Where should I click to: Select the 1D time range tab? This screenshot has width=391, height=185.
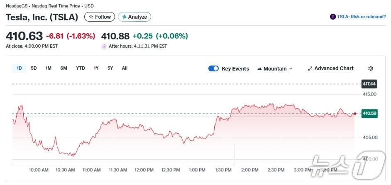pyautogui.click(x=19, y=68)
